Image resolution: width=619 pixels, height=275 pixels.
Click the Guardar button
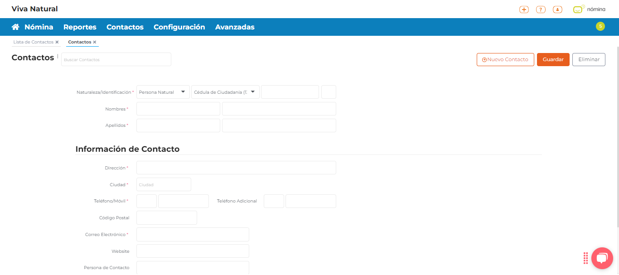553,60
